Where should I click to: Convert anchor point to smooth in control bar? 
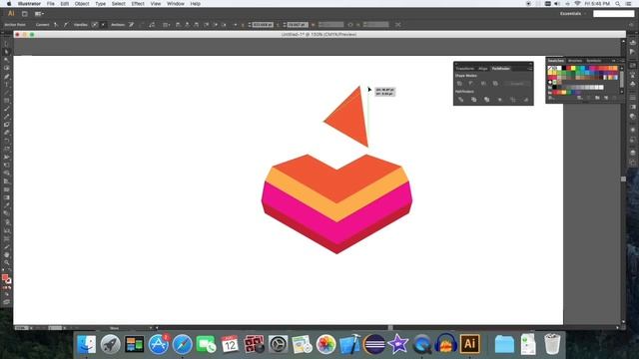tap(66, 25)
